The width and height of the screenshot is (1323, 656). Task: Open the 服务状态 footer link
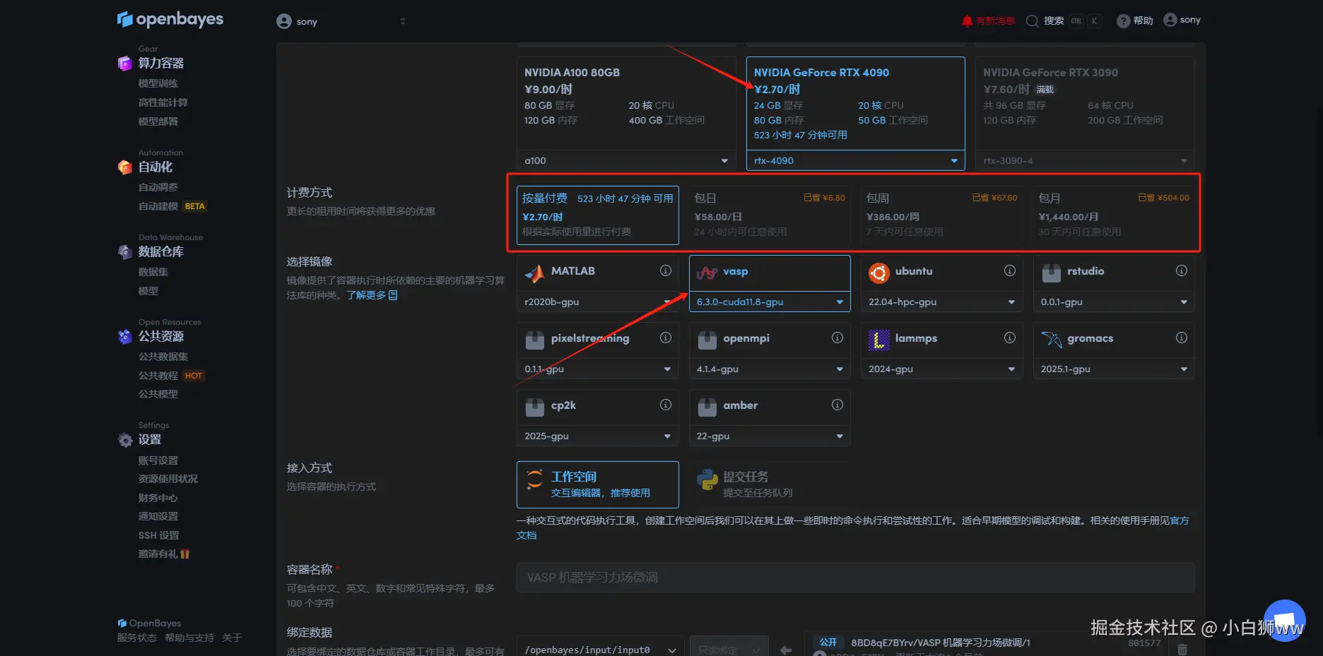137,638
